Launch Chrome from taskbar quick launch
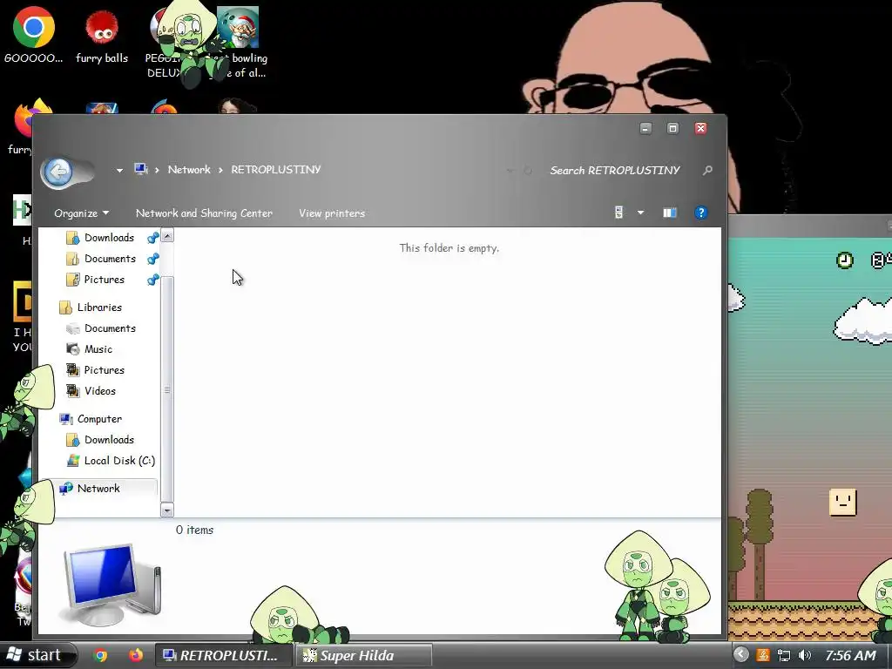Viewport: 892px width, 669px height. click(101, 655)
